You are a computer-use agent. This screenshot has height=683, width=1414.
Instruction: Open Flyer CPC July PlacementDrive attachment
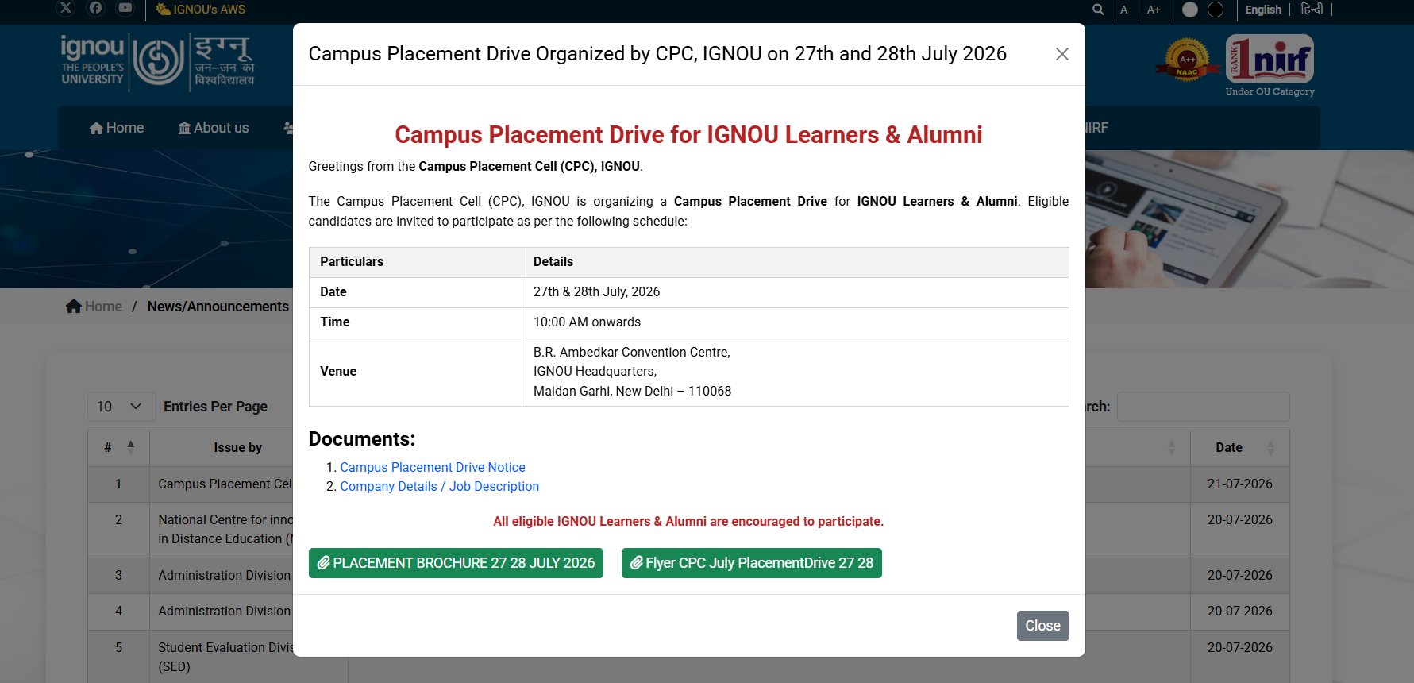point(751,563)
